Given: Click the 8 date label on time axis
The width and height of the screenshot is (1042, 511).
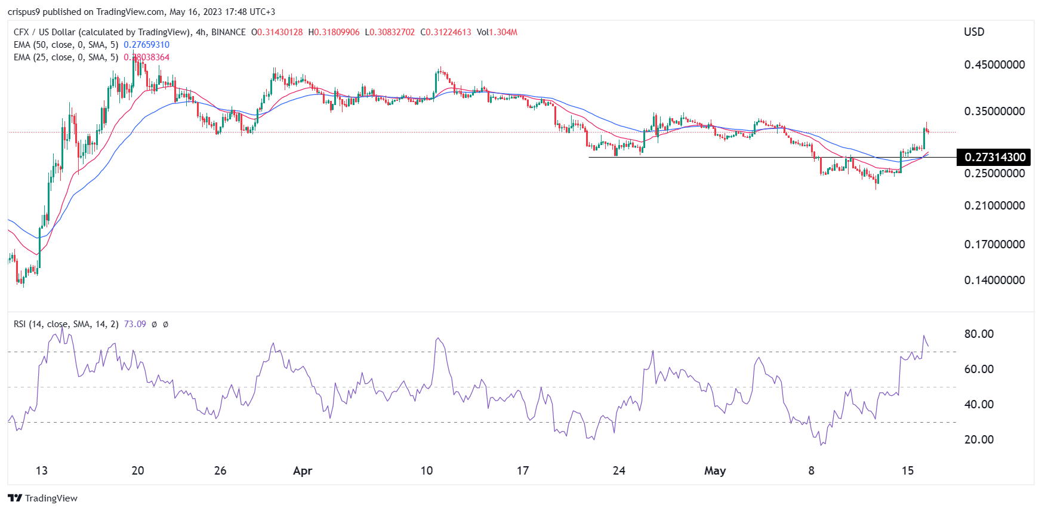Looking at the screenshot, I should (811, 470).
